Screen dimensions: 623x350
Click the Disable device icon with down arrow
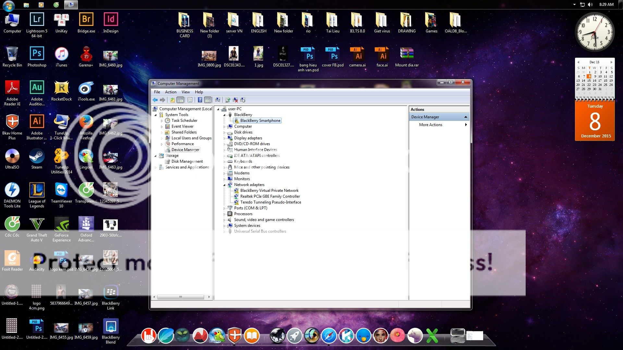coord(243,100)
